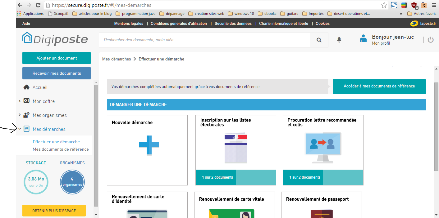439x218 pixels.
Task: Click the Digiposte logo
Action: pos(55,39)
